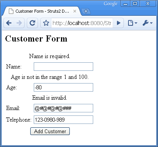The image size is (158, 147).
Task: Click the Age field containing -80
Action: pos(63,87)
